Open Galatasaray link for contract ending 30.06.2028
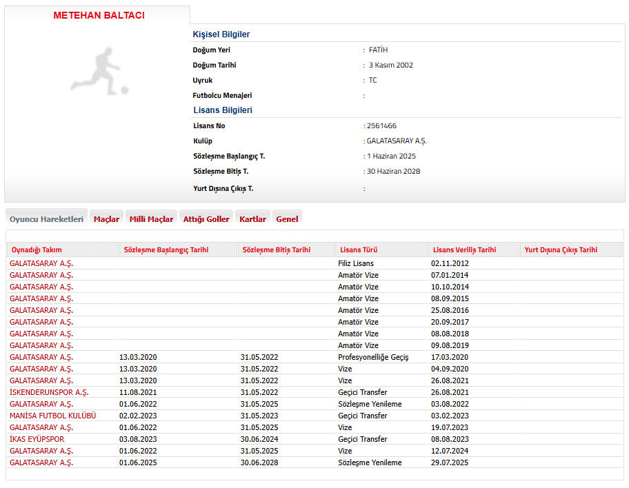The width and height of the screenshot is (629, 488). coord(41,462)
